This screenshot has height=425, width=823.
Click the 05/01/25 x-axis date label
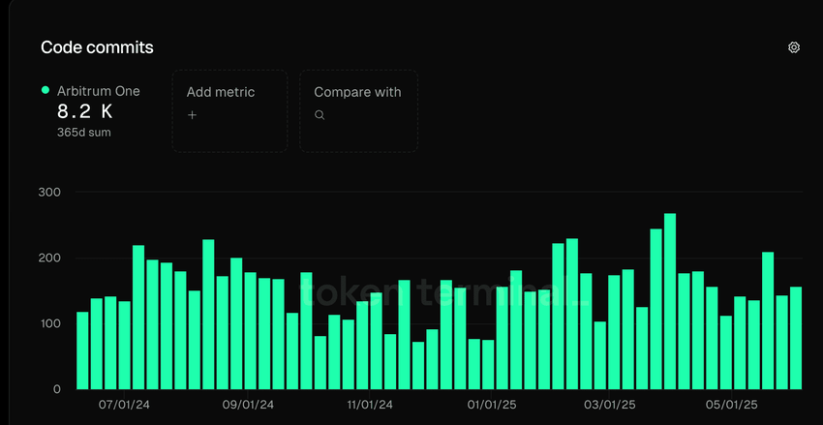731,405
